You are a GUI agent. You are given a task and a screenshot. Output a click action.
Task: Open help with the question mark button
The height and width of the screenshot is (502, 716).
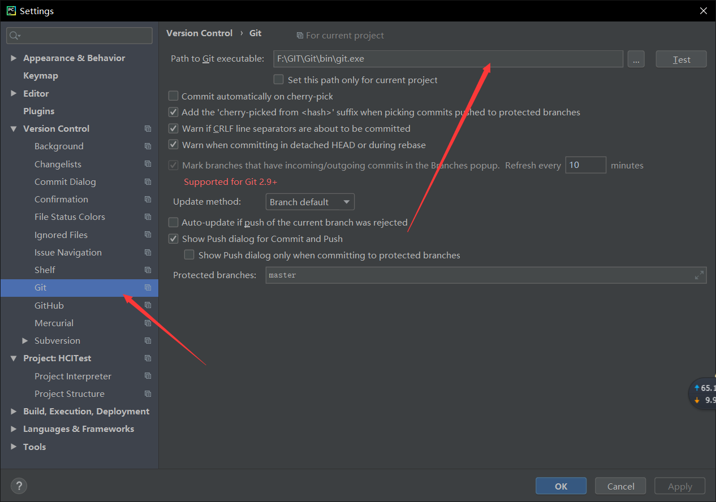tap(19, 486)
